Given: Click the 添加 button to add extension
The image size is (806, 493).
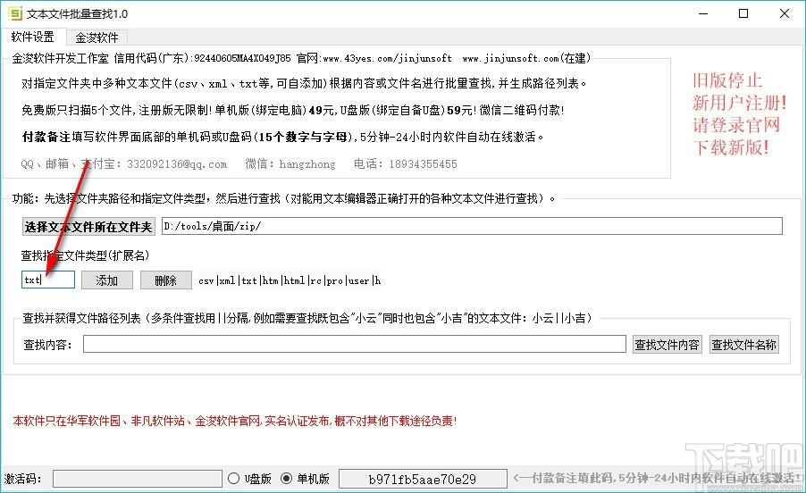Looking at the screenshot, I should 106,280.
